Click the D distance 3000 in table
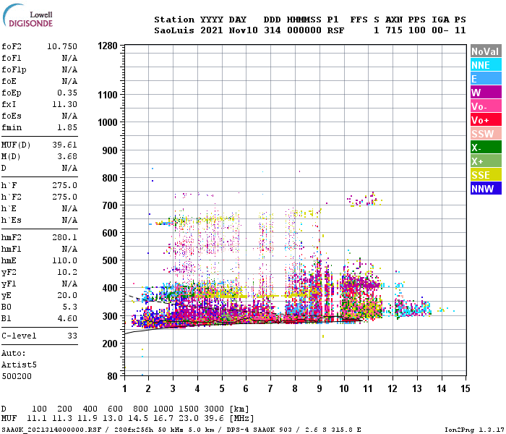Image resolution: width=506 pixels, height=434 pixels. tap(214, 409)
